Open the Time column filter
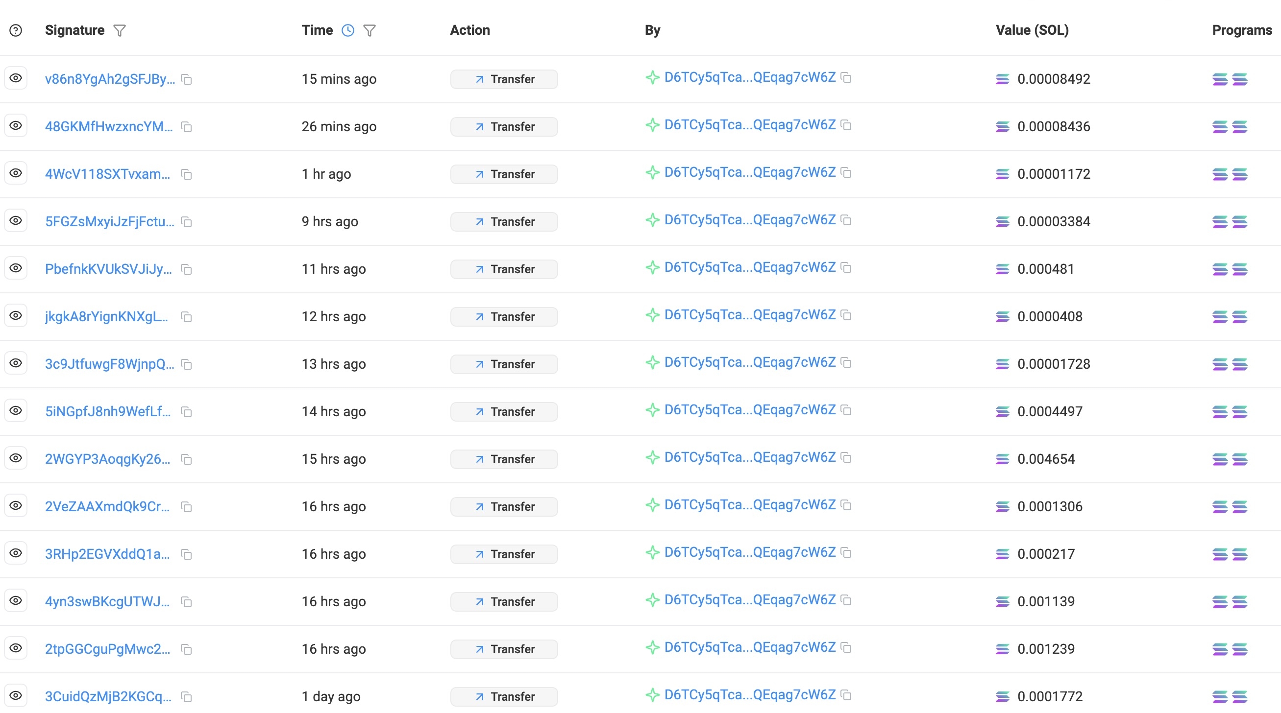The height and width of the screenshot is (713, 1281). click(369, 31)
